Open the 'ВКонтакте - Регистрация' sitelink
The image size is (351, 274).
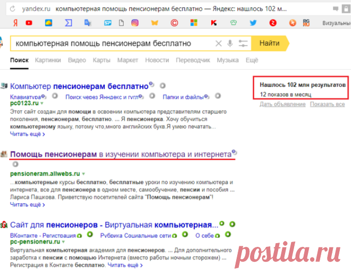coord(43,236)
